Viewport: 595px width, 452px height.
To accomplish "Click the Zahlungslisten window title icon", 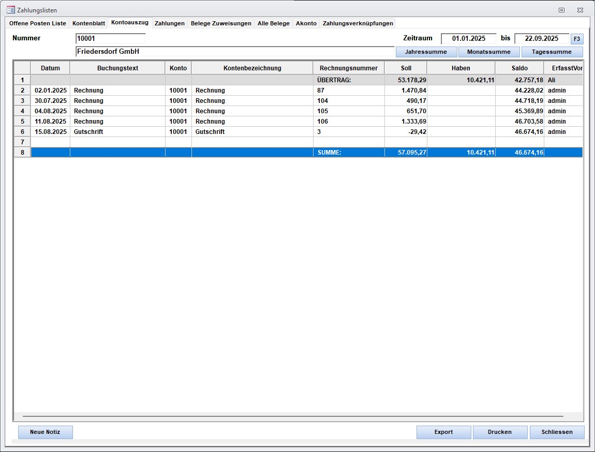I will point(10,10).
